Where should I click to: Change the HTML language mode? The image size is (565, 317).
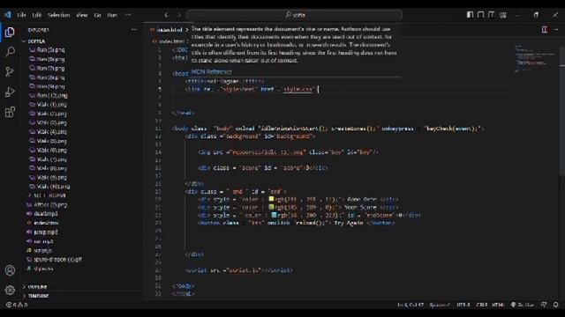coord(498,305)
